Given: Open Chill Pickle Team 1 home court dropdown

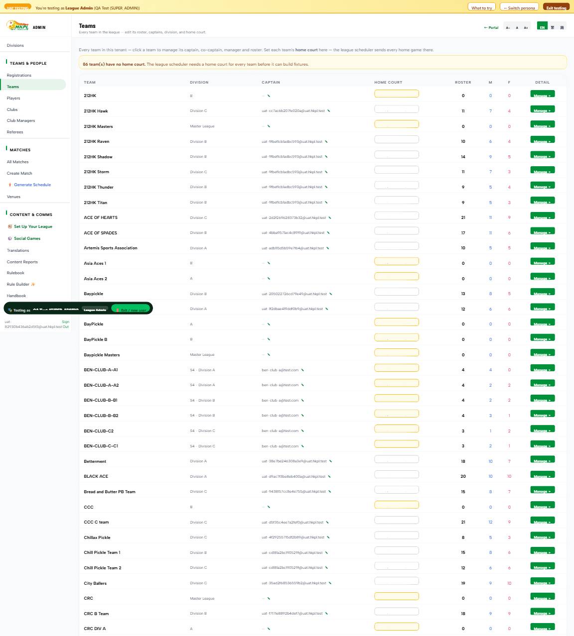Looking at the screenshot, I should pos(397,550).
